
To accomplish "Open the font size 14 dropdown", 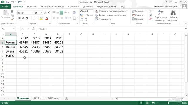I will click(42, 13).
